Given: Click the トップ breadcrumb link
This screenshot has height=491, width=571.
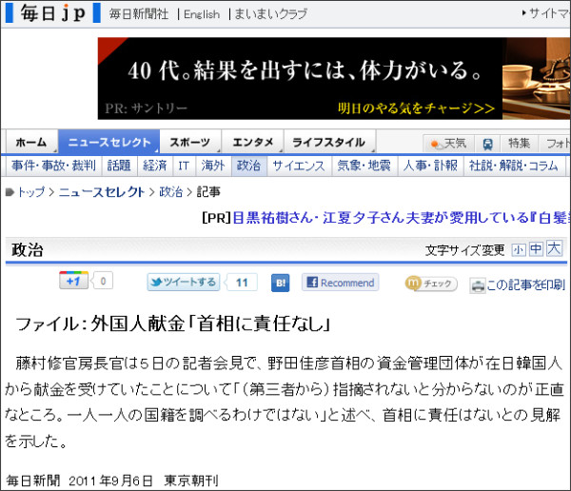Looking at the screenshot, I should 31,192.
